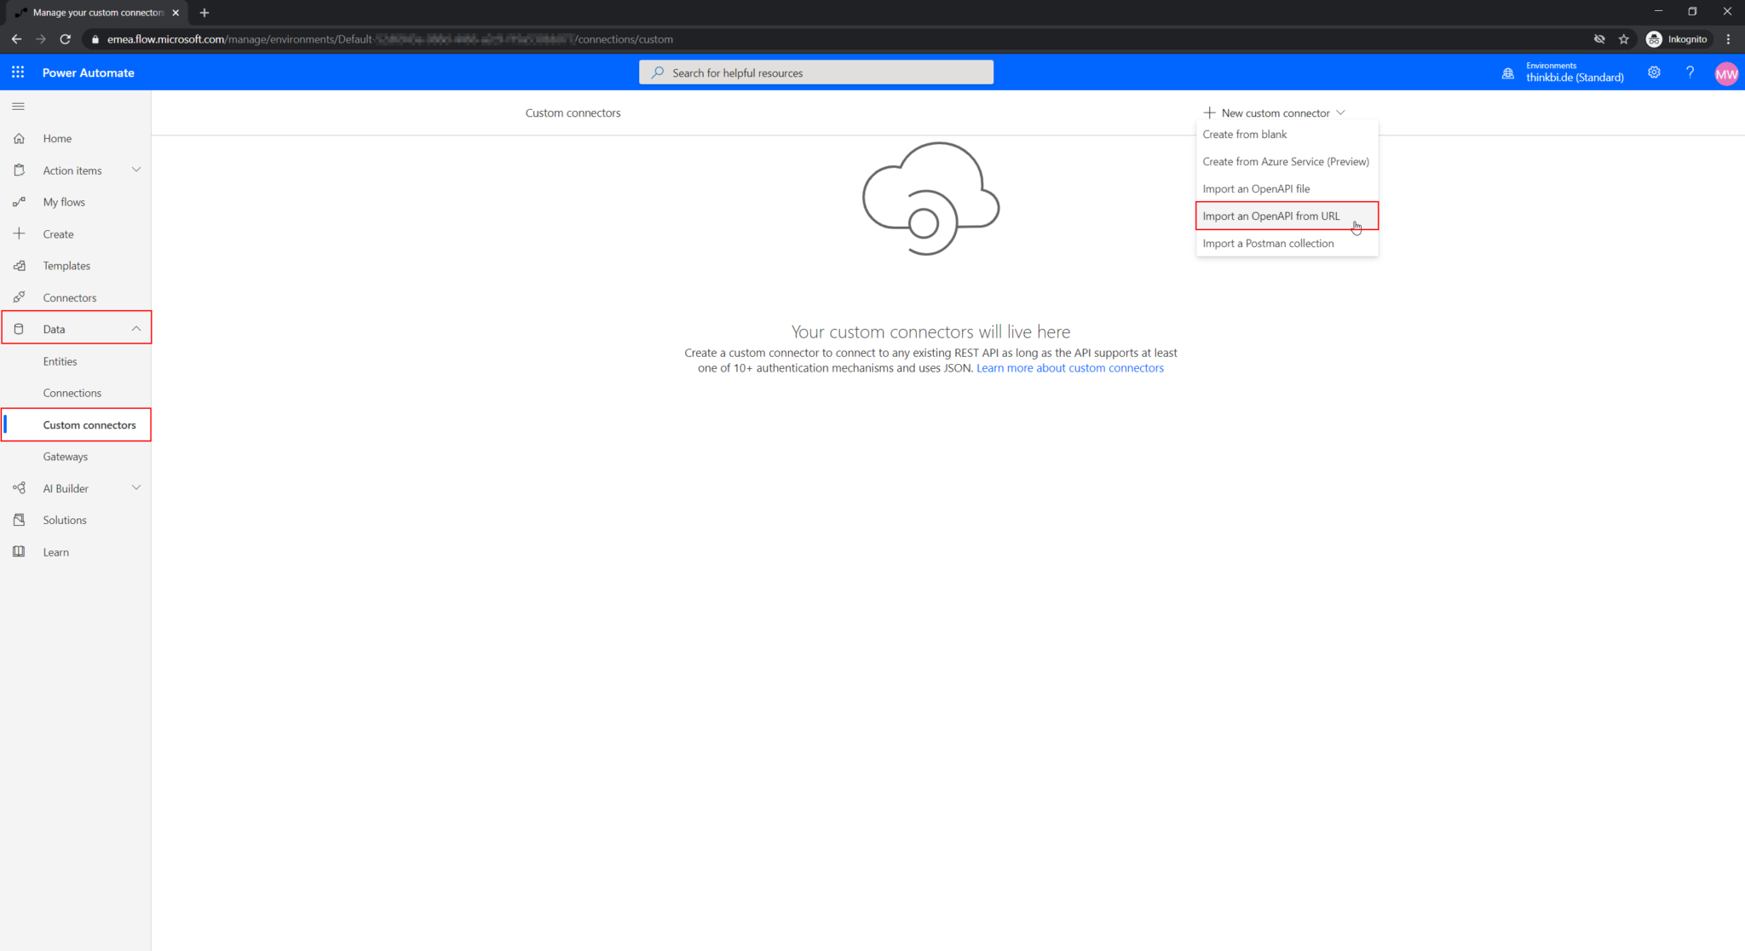The height and width of the screenshot is (951, 1745).
Task: Open the MW account avatar
Action: pos(1726,74)
